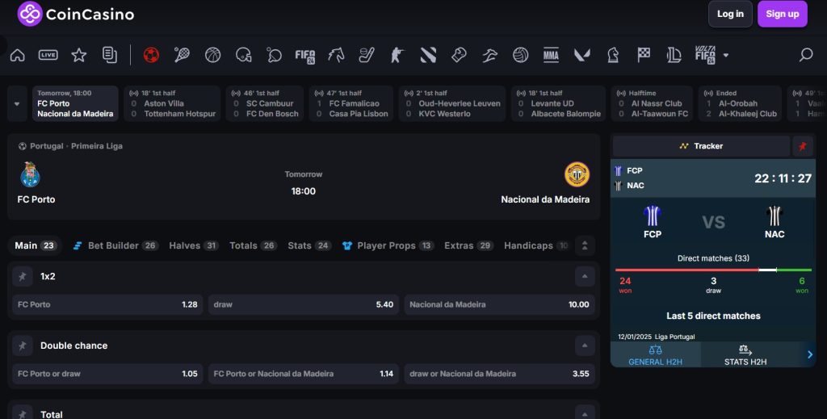Open Aston Villa vs Tottenham match card
The width and height of the screenshot is (827, 419).
click(x=172, y=103)
